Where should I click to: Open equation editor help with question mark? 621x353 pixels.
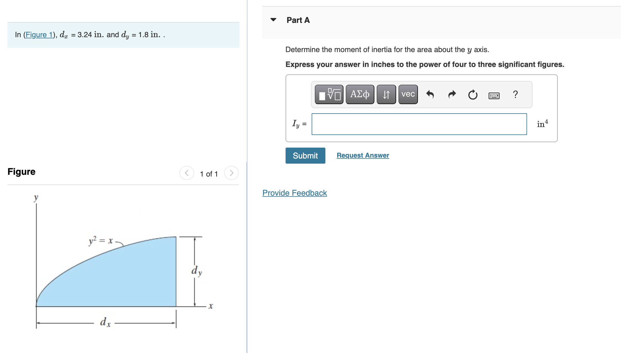(515, 94)
